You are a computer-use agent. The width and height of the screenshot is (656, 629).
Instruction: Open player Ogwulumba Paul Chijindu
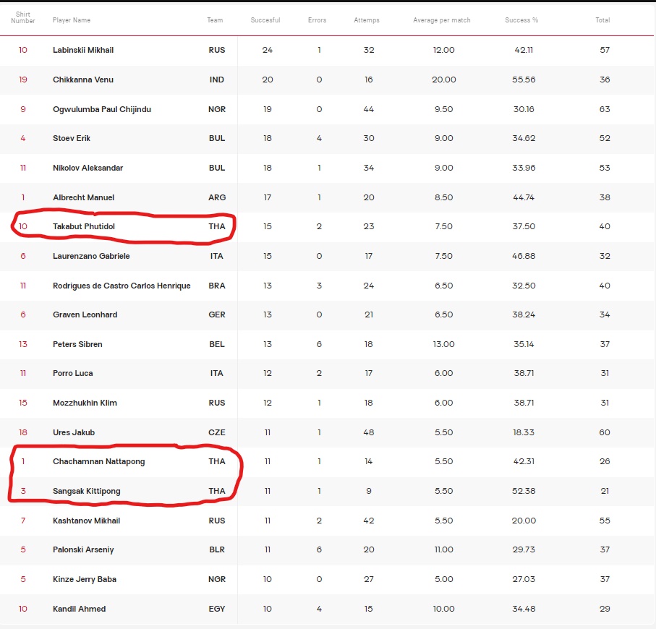[x=102, y=109]
